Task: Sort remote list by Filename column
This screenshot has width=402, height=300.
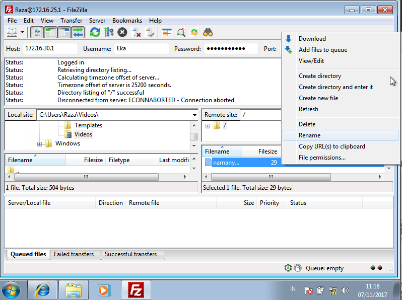Action: 222,151
